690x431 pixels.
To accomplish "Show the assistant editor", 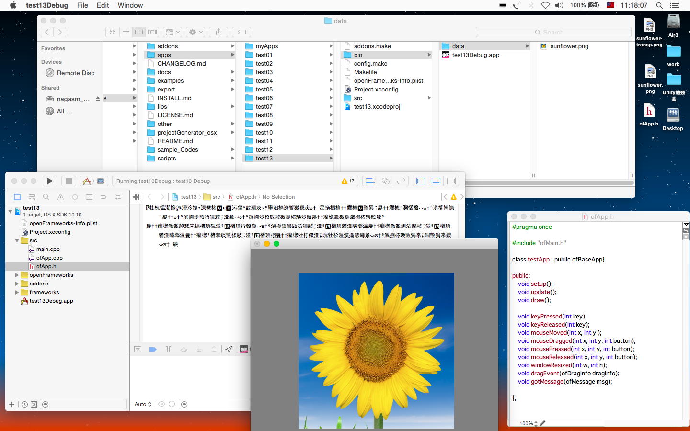I will pyautogui.click(x=386, y=181).
